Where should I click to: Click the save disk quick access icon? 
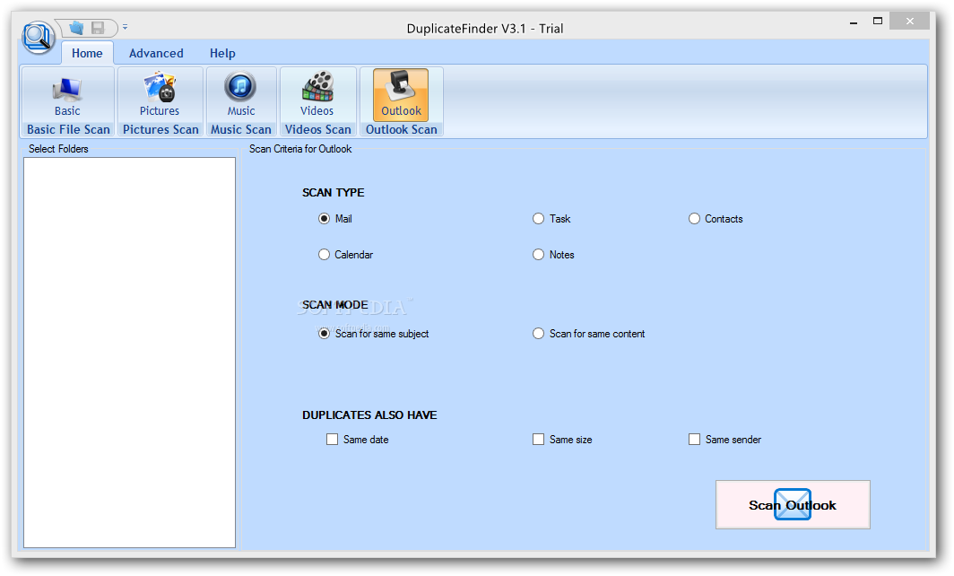click(x=98, y=28)
